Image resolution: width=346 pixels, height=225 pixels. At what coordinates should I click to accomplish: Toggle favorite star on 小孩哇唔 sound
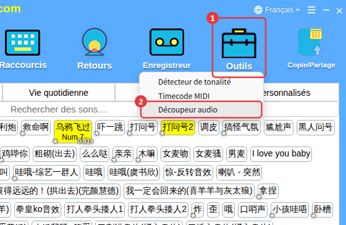tap(272, 215)
